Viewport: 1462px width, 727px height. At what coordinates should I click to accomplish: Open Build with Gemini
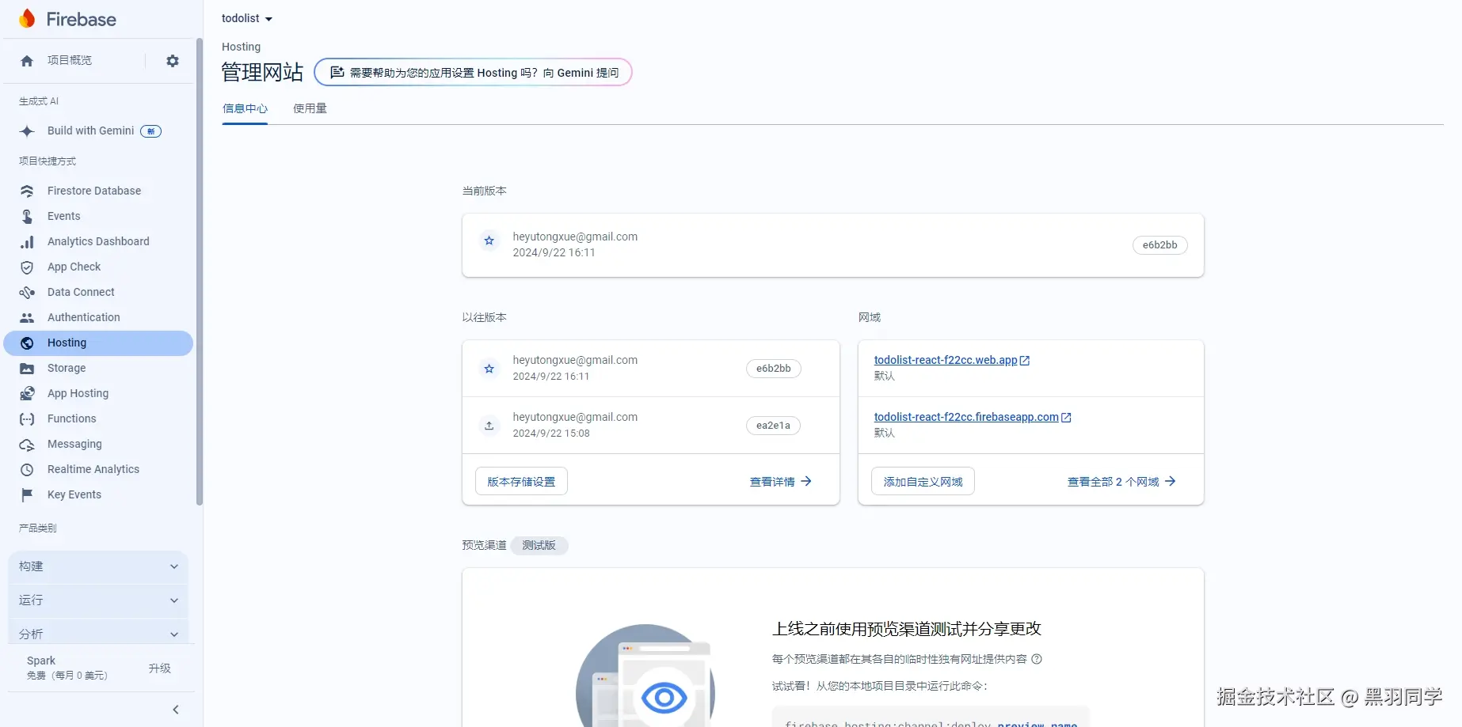tap(98, 131)
